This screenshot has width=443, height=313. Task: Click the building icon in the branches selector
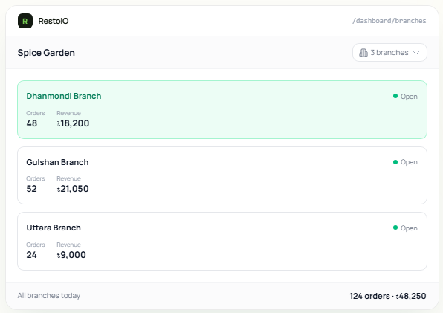pyautogui.click(x=363, y=53)
